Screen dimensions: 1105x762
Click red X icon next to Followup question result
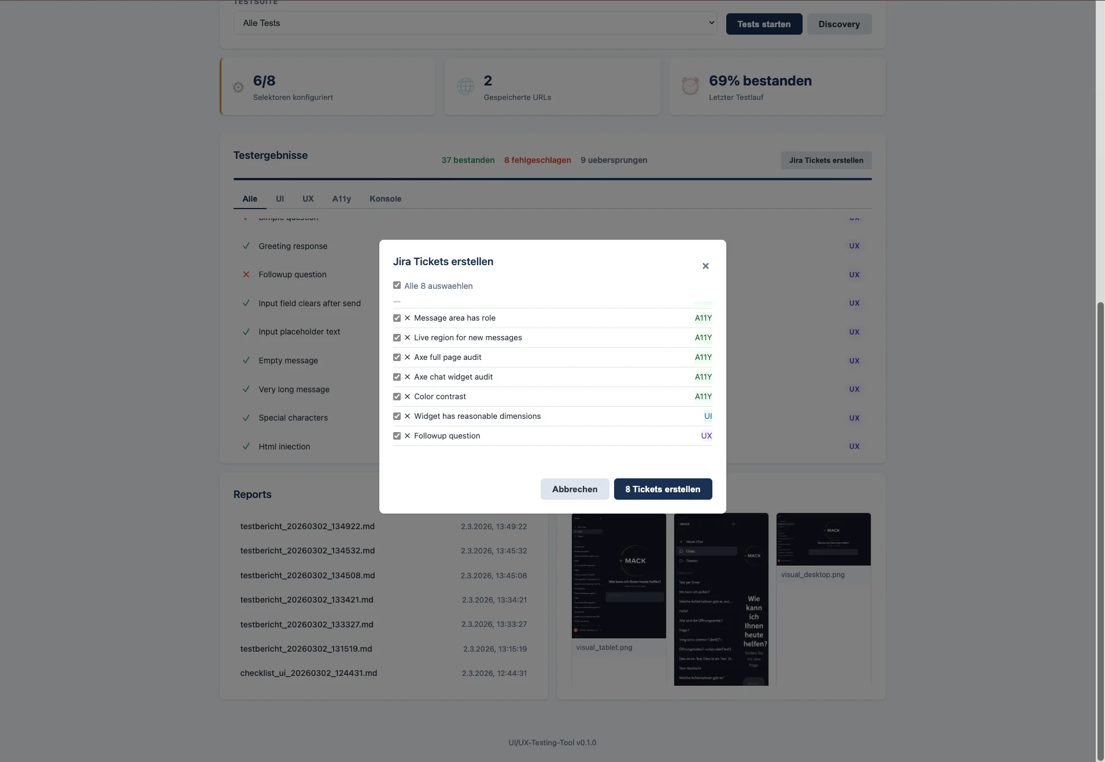[x=246, y=274]
